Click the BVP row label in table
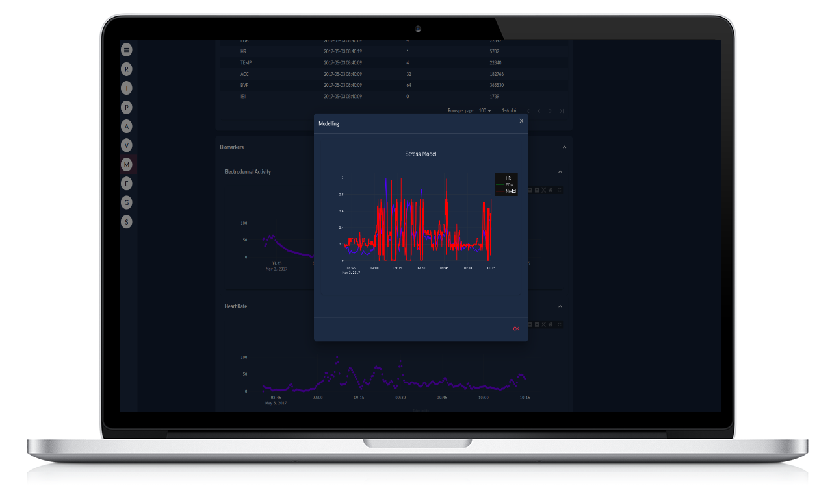This screenshot has height=486, width=832. click(x=244, y=85)
